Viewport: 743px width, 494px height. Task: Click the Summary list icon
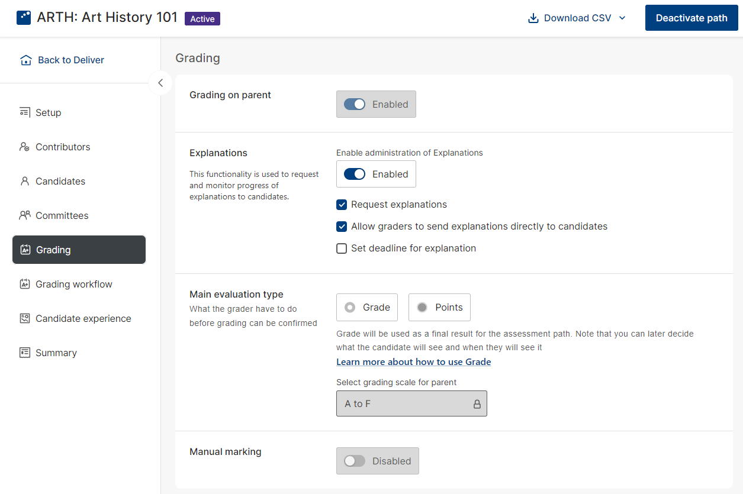pos(24,353)
